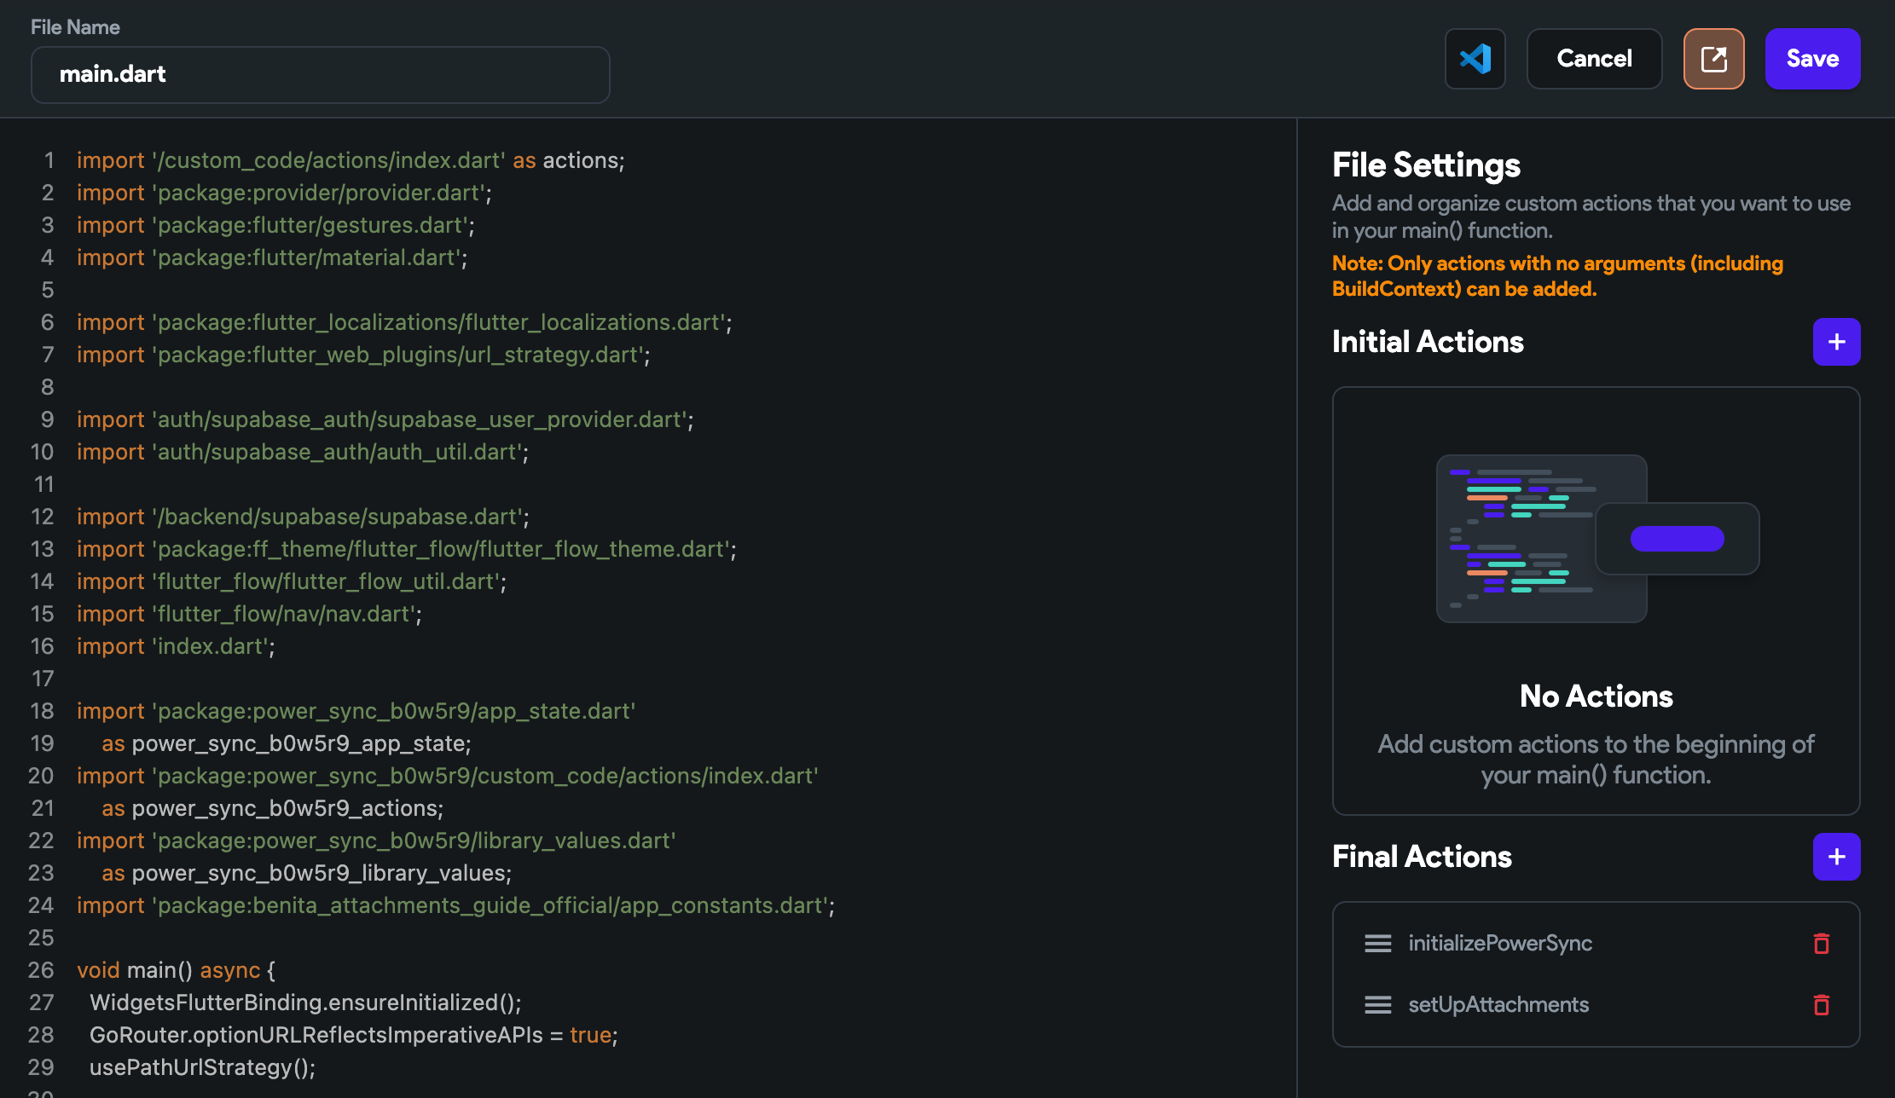Grab the setUpAttachments drag handle
This screenshot has height=1098, width=1895.
(x=1377, y=1005)
